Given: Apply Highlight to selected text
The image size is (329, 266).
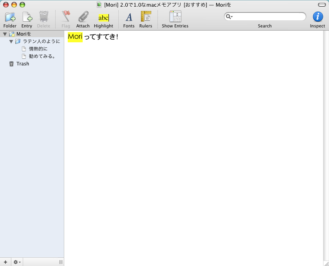Looking at the screenshot, I should (x=103, y=18).
